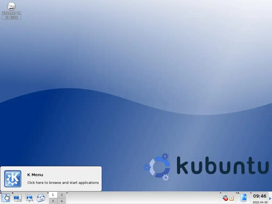
Task: Open the Trash bin on the panel
Action: coord(244,198)
